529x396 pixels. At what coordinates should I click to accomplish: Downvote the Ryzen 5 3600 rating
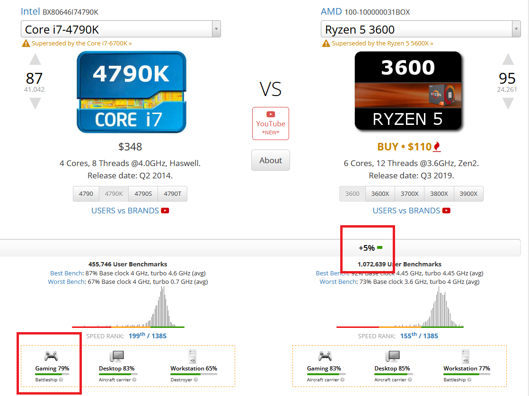pos(508,103)
